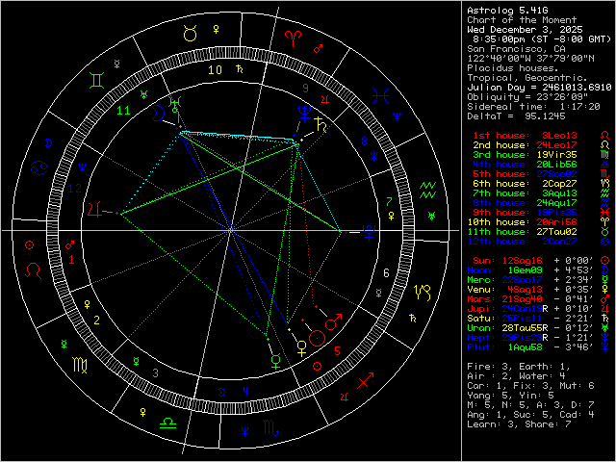This screenshot has width=616, height=462.
Task: Click the Sun glyph ending the Sun row in sidebar
Action: pos(605,261)
